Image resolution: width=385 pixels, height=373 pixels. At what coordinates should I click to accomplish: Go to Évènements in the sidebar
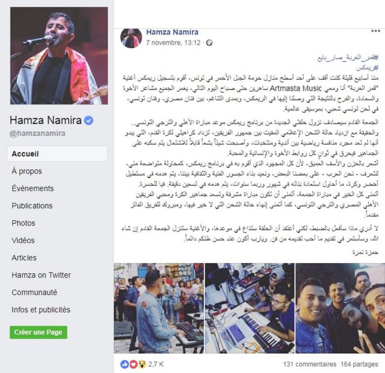tap(33, 188)
